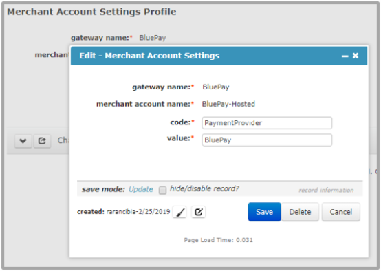This screenshot has height=271, width=381.
Task: Close the Edit Merchant Account Settings dialog
Action: pos(356,56)
